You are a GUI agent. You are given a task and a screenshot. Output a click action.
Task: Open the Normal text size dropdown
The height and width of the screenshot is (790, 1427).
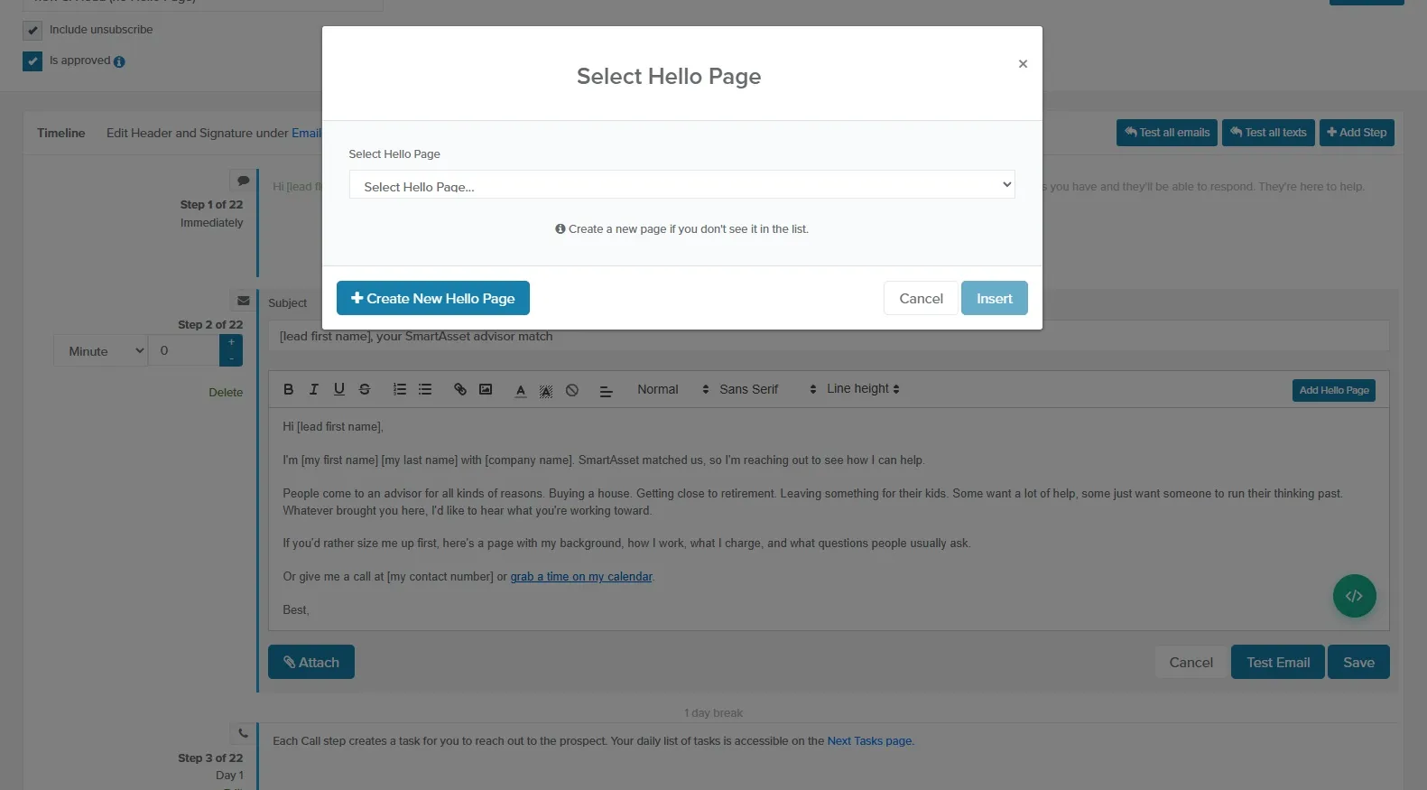click(x=672, y=389)
